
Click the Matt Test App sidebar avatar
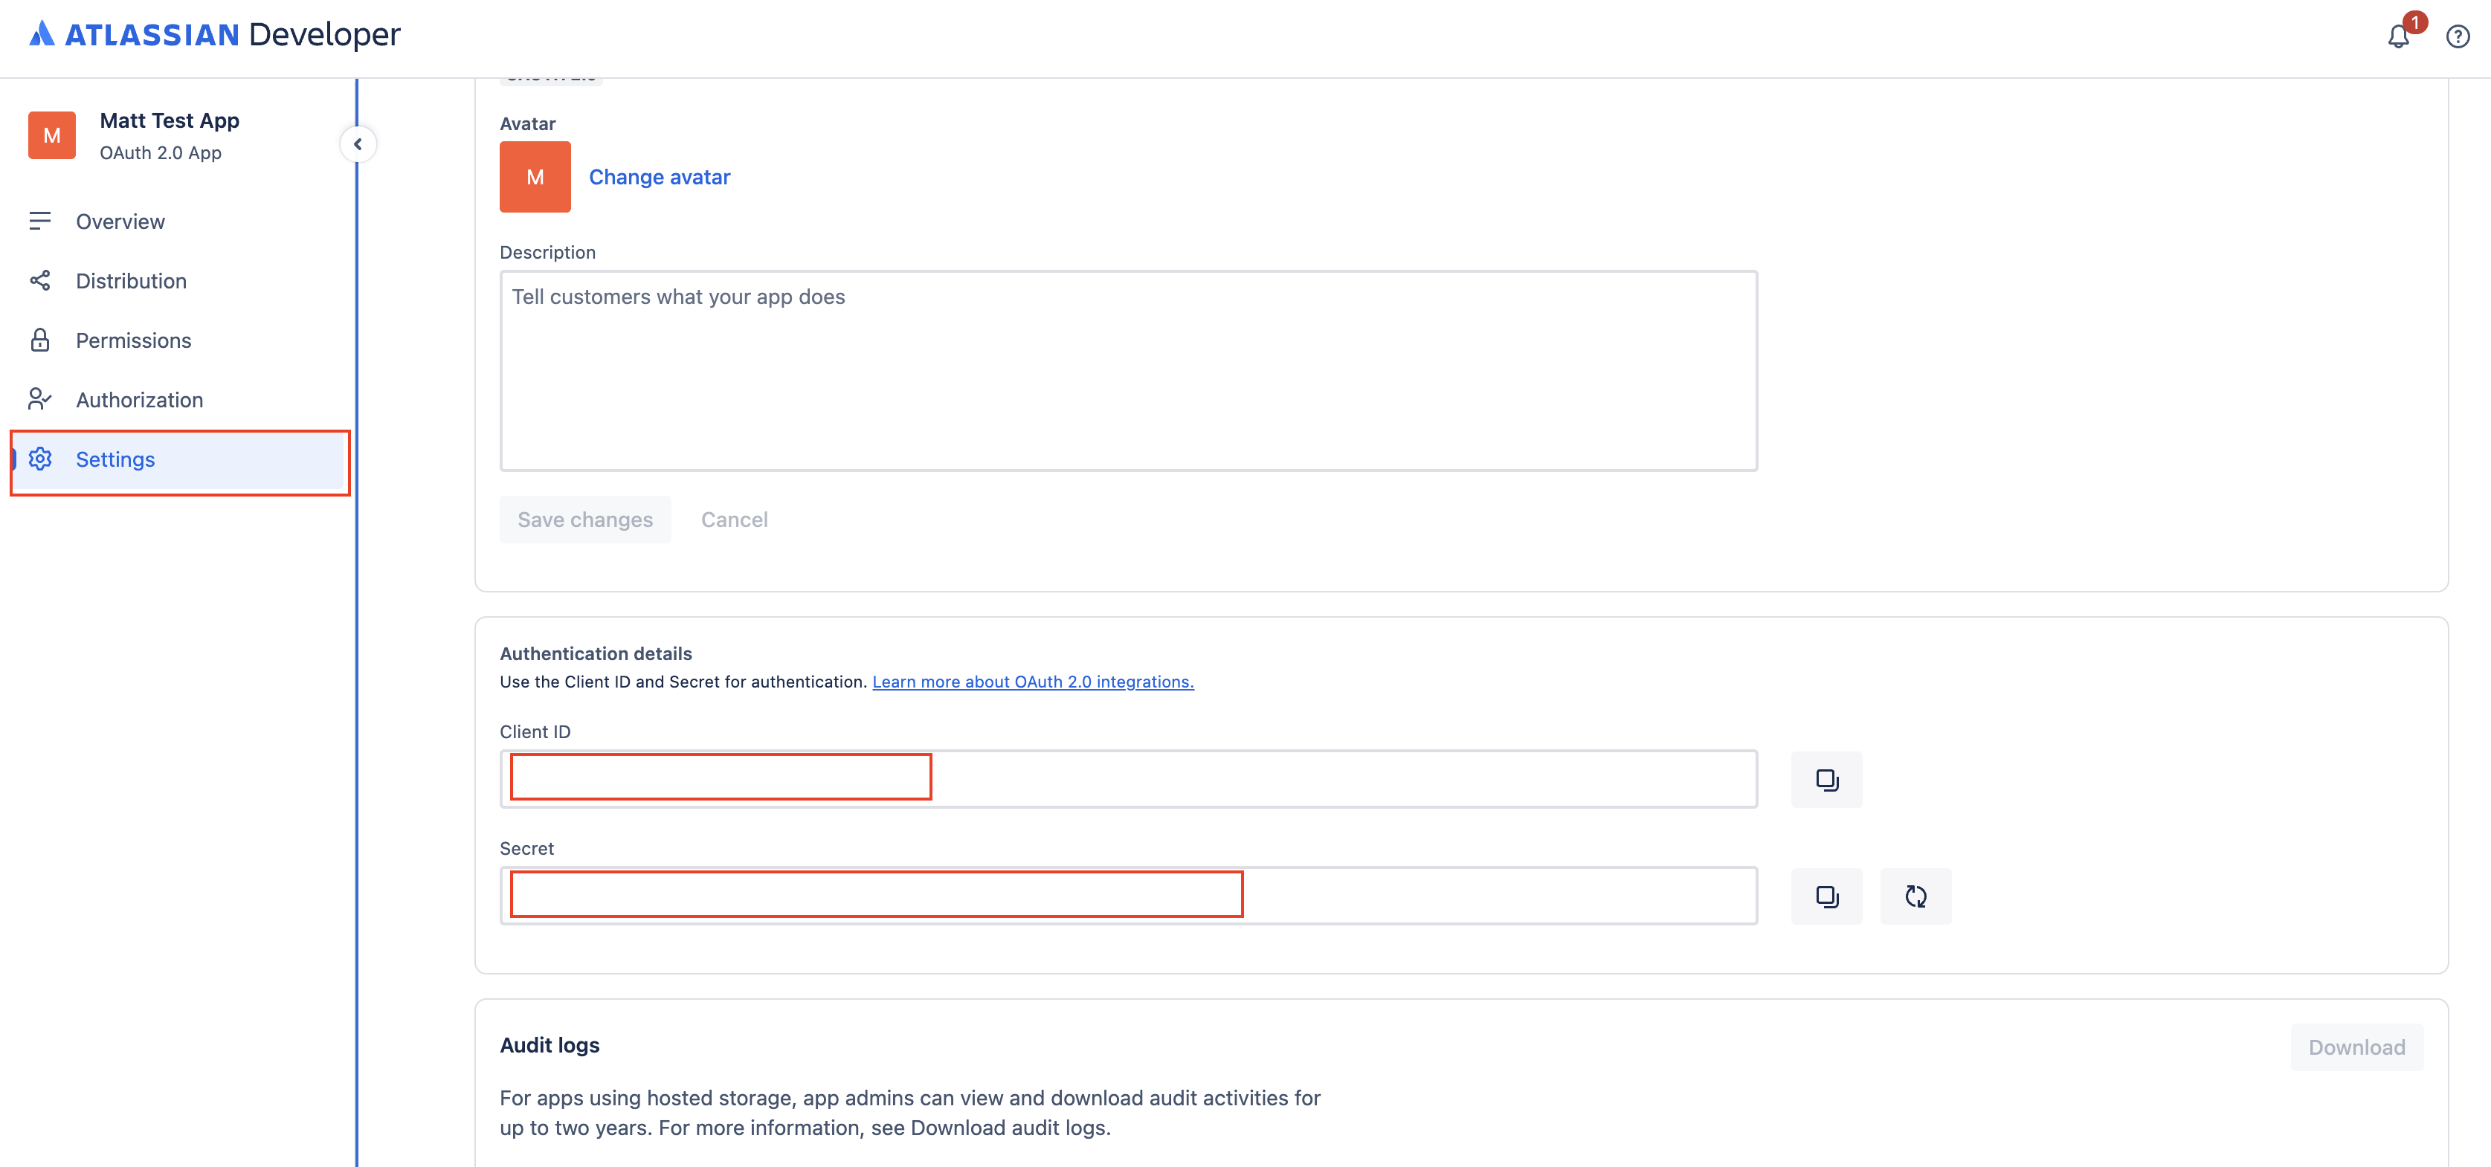[x=52, y=135]
